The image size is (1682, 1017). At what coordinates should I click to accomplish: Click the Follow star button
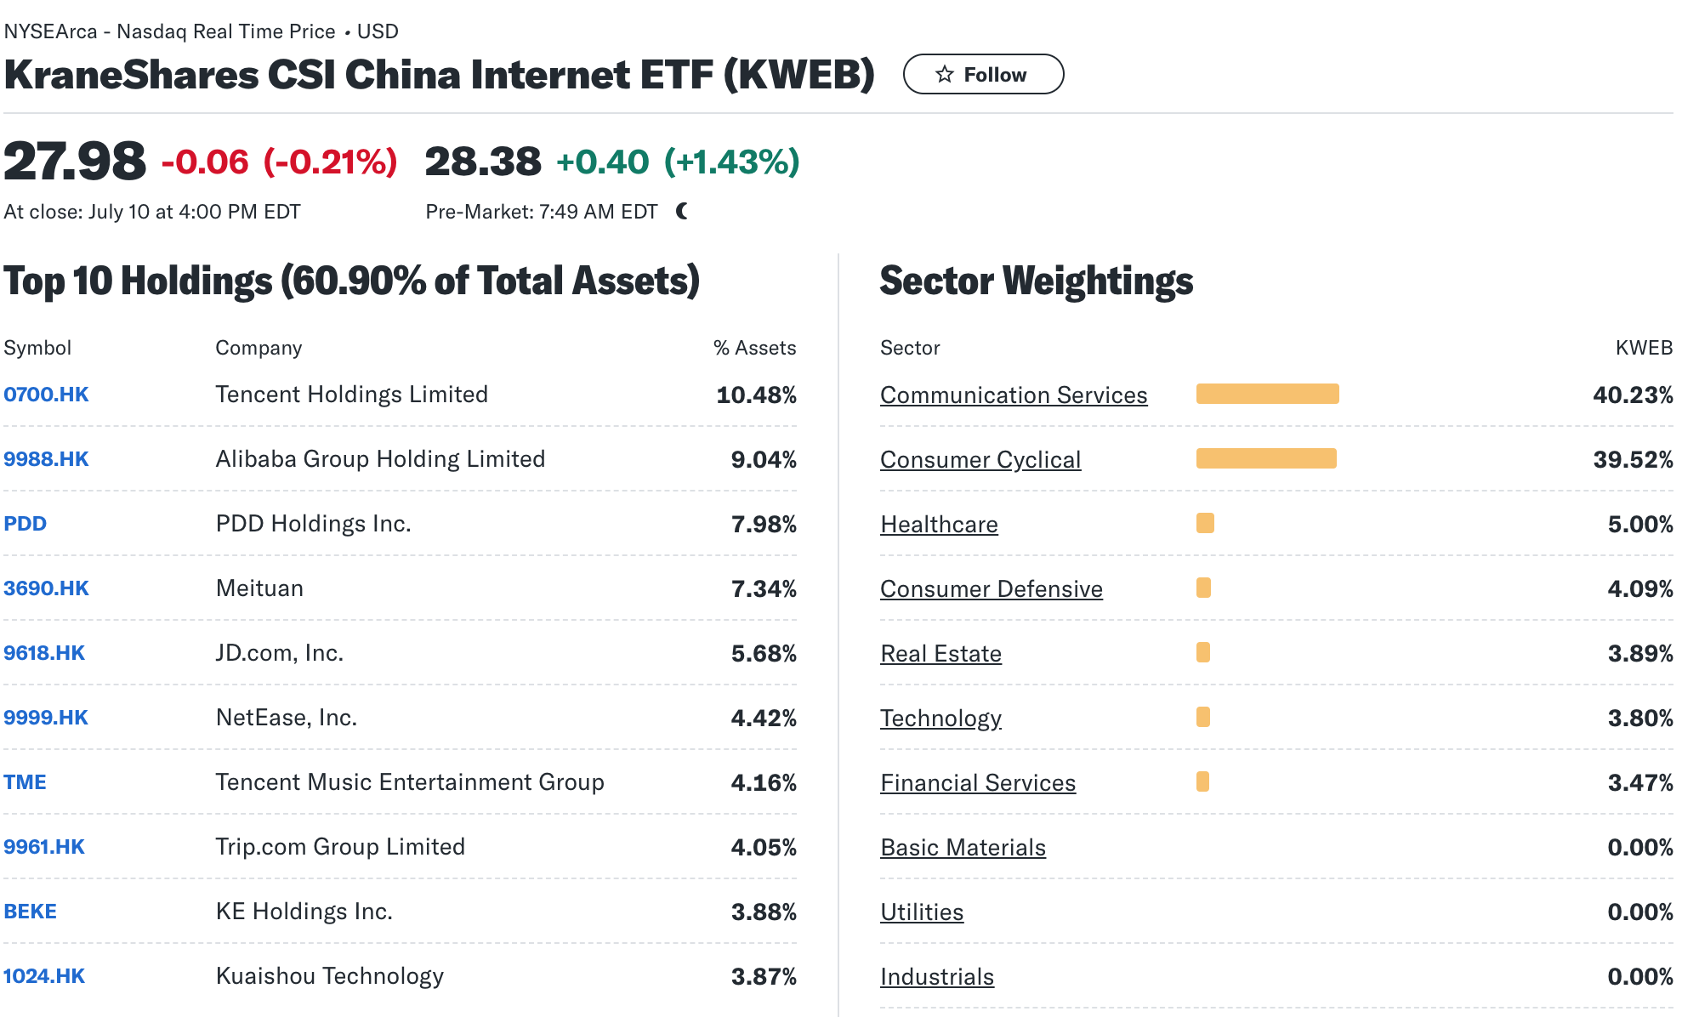(982, 75)
